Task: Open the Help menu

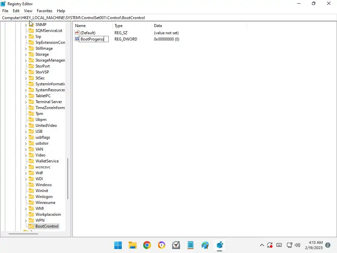Action: click(x=61, y=11)
